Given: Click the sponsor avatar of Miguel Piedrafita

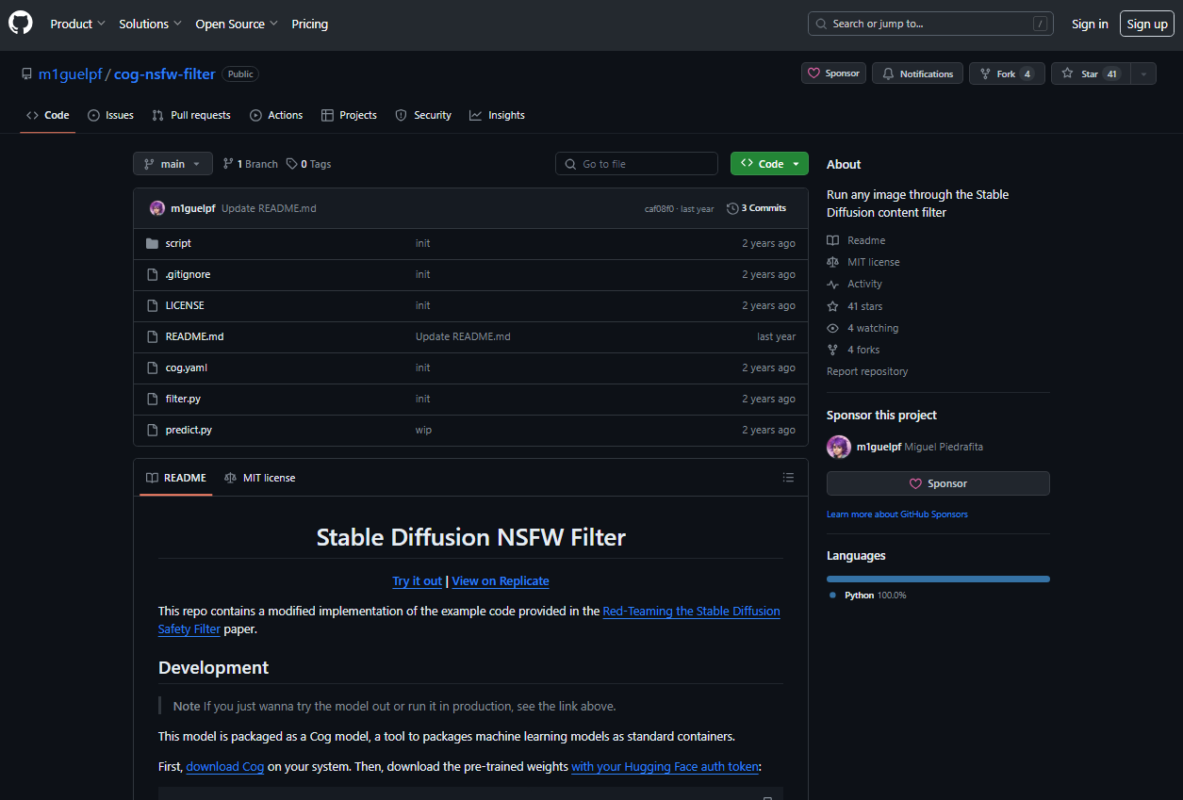Looking at the screenshot, I should click(x=839, y=447).
